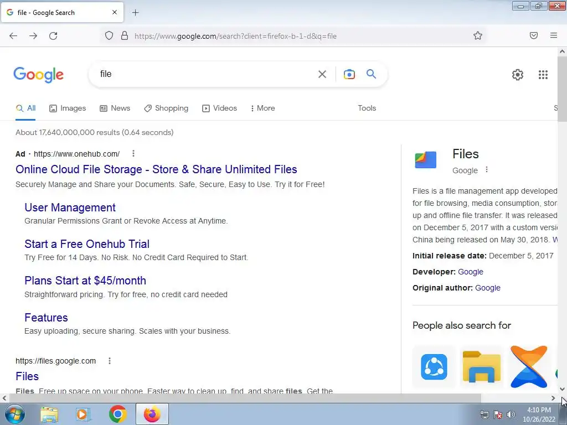Open options dots beside onehub ad URL
567x425 pixels.
[133, 154]
